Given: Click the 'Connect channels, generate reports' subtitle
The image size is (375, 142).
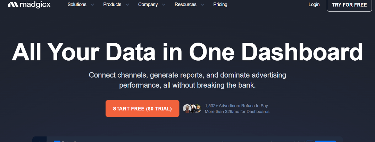Looking at the screenshot, I should pyautogui.click(x=187, y=80).
